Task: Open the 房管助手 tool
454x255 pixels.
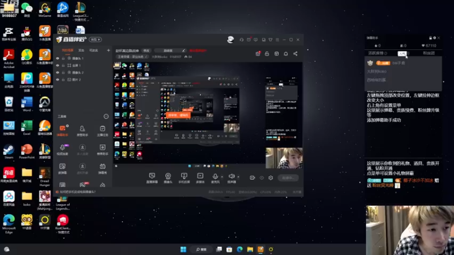Action: [82, 130]
